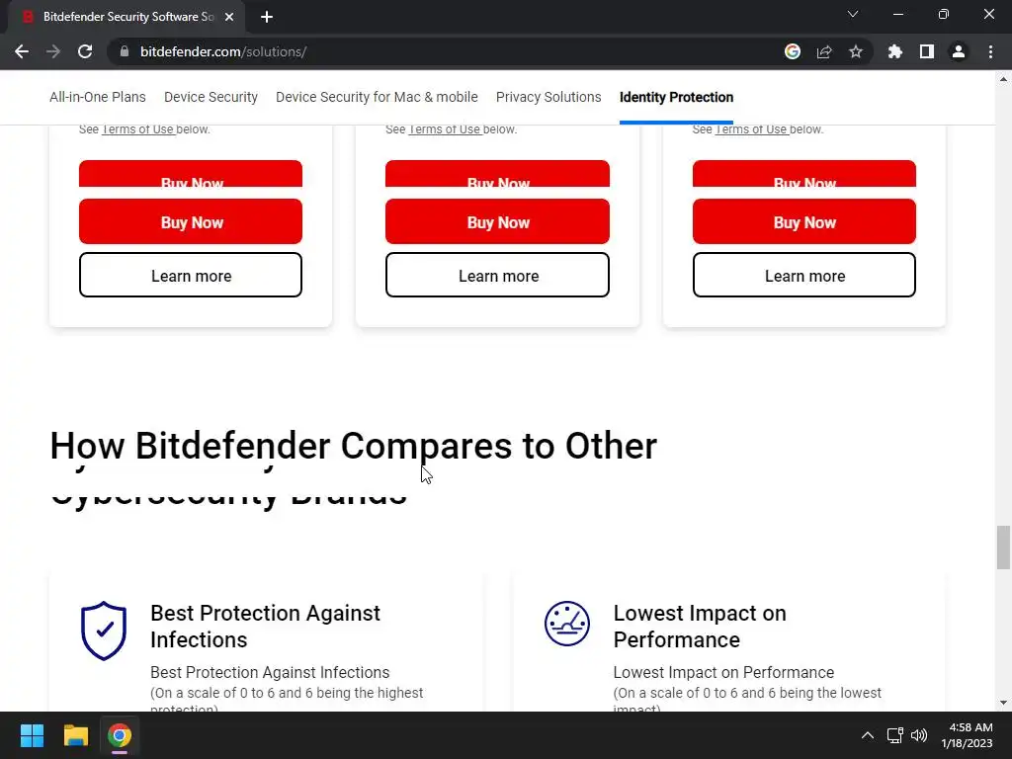Close the Bitdefender Security Software tab
This screenshot has width=1012, height=759.
pyautogui.click(x=229, y=17)
